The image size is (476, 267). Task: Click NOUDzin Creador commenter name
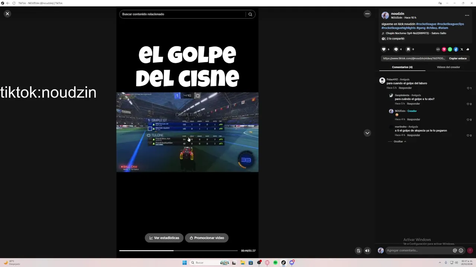coord(400,111)
